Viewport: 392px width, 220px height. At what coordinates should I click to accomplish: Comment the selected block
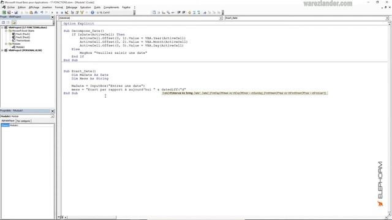pyautogui.click(x=194, y=12)
